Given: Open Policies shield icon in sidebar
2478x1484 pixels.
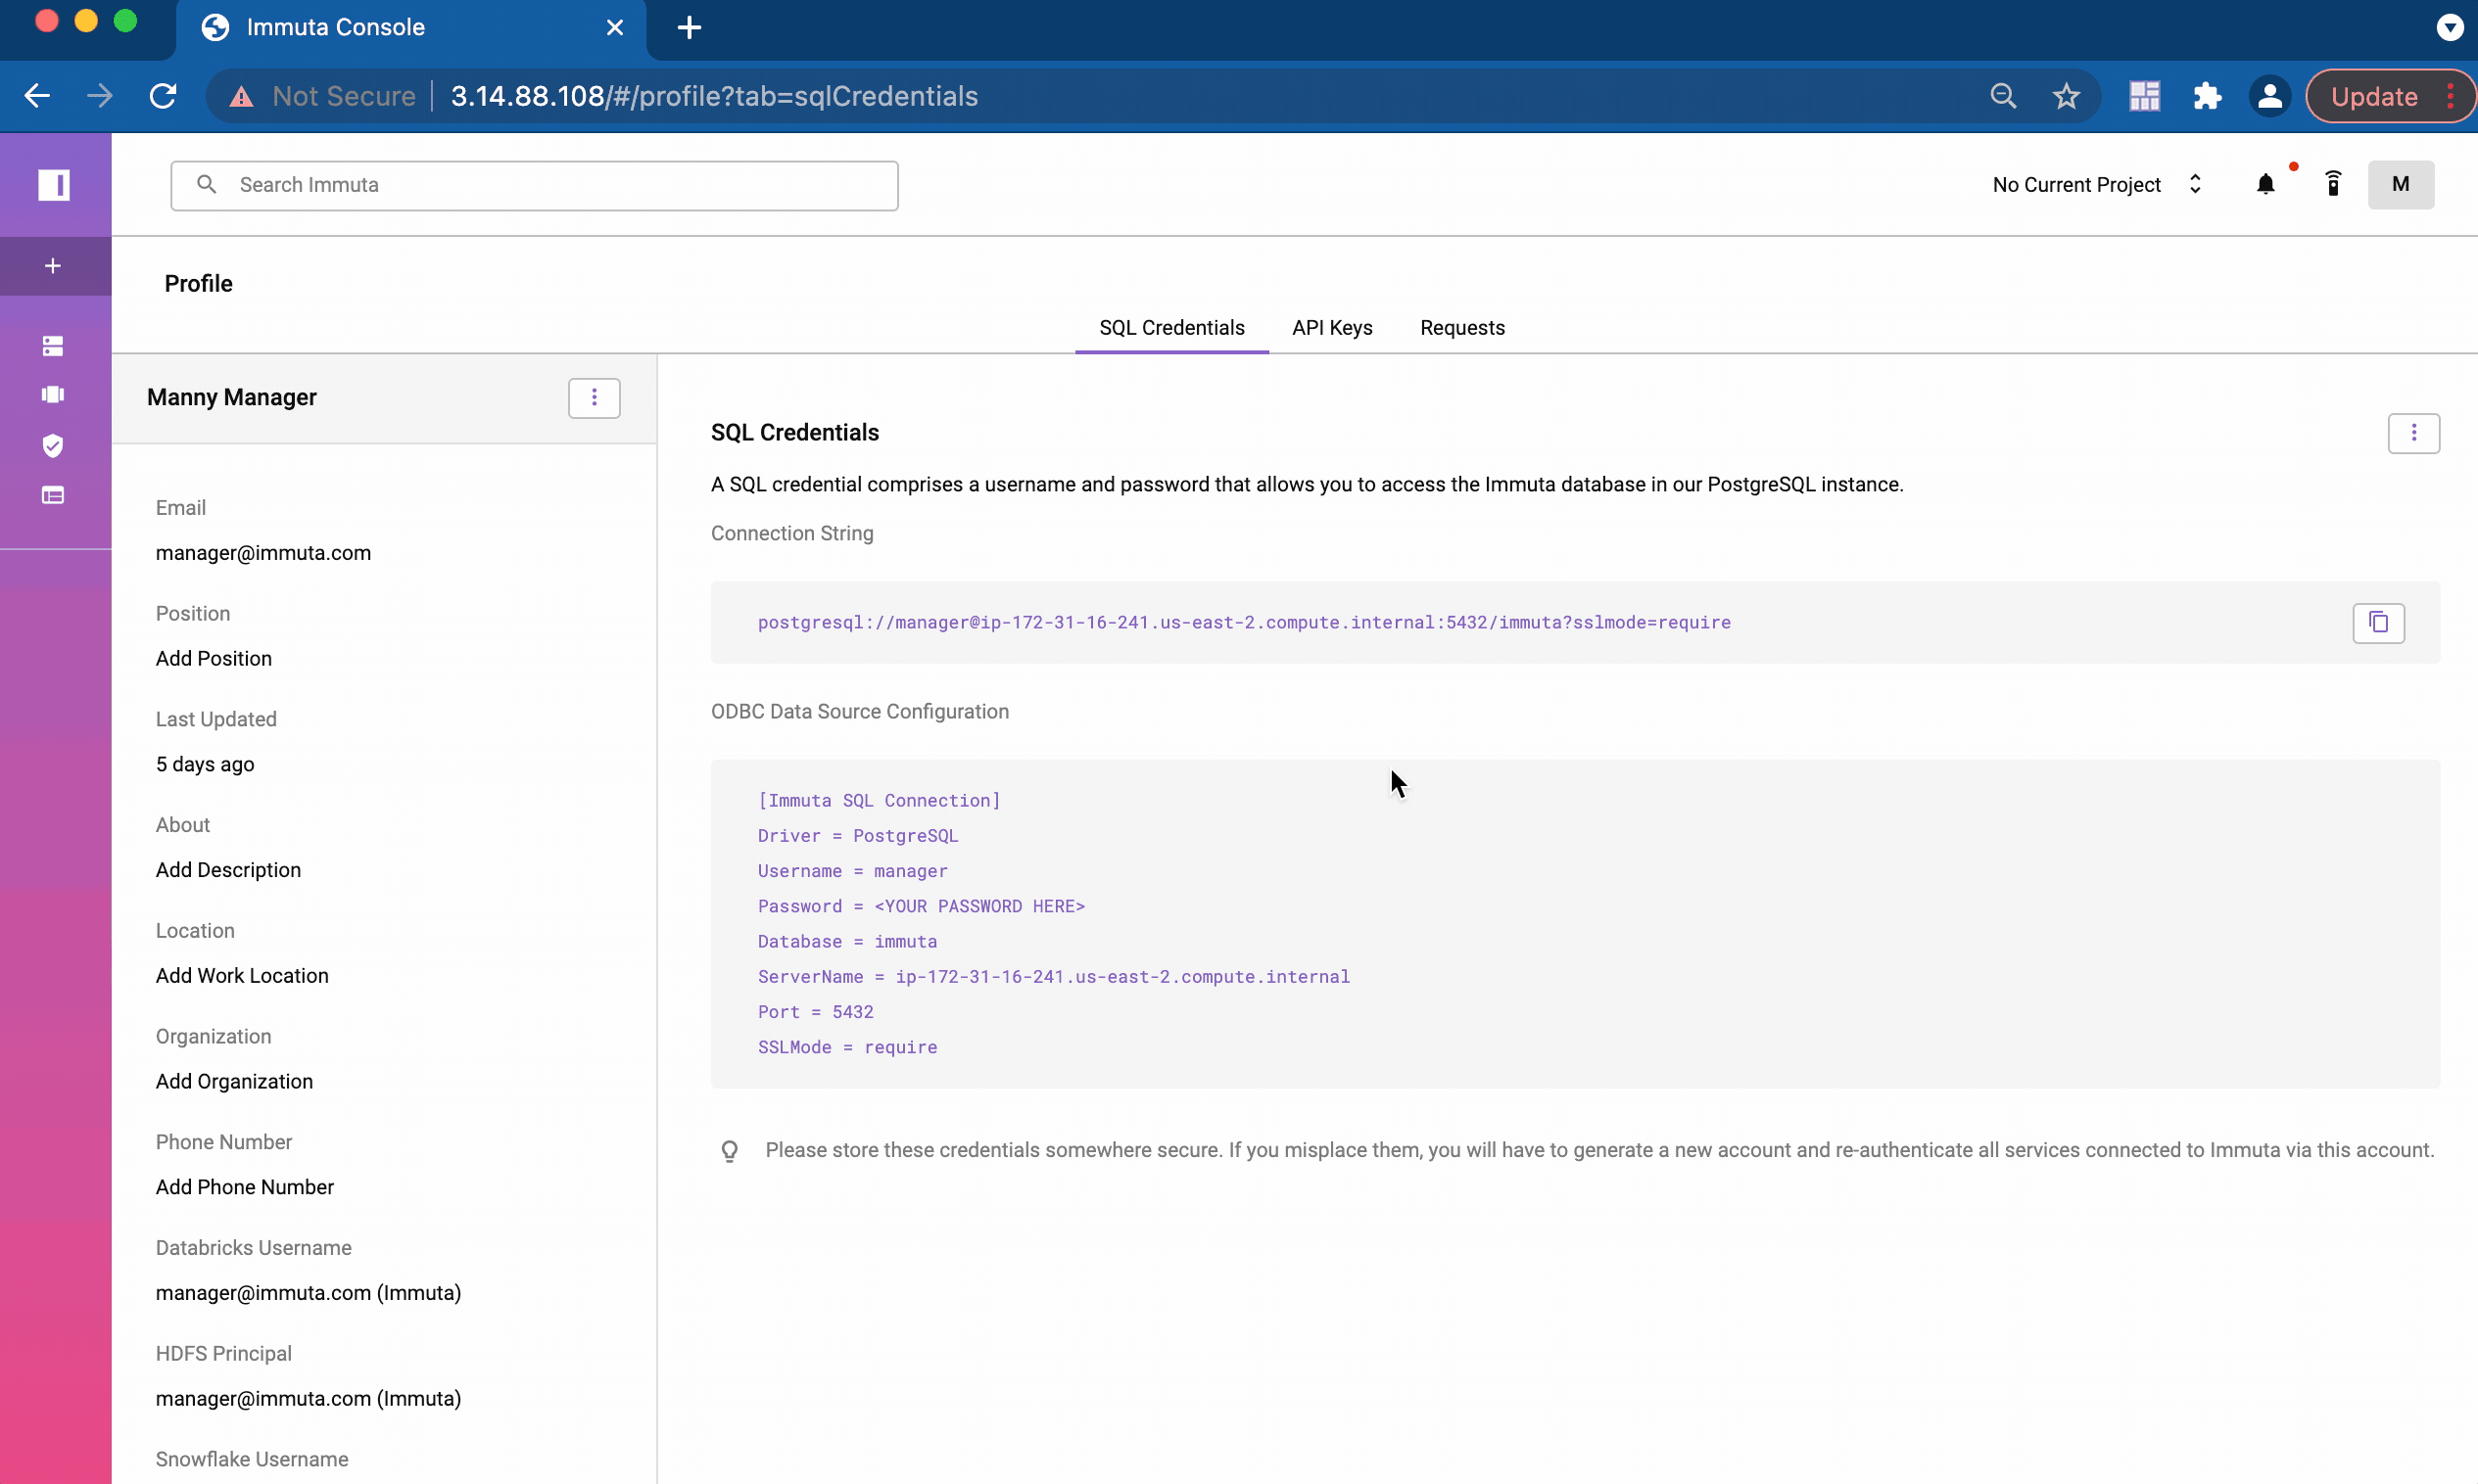Looking at the screenshot, I should (53, 445).
